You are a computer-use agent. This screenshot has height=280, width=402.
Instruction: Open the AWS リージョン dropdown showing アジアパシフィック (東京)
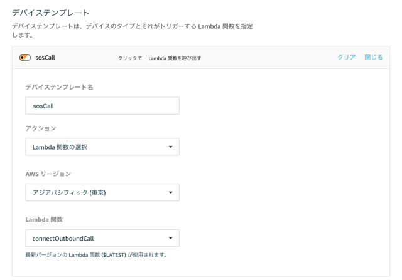click(102, 192)
